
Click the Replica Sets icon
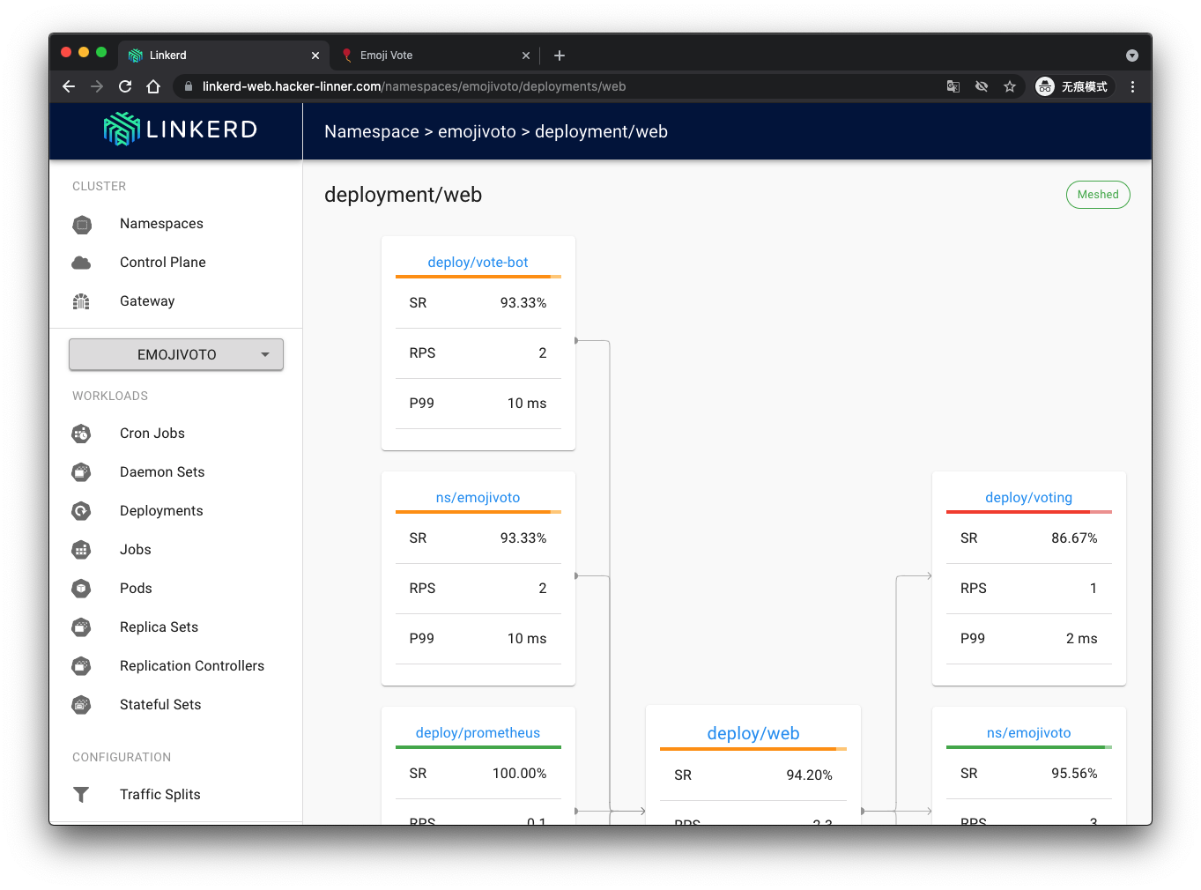click(x=82, y=627)
